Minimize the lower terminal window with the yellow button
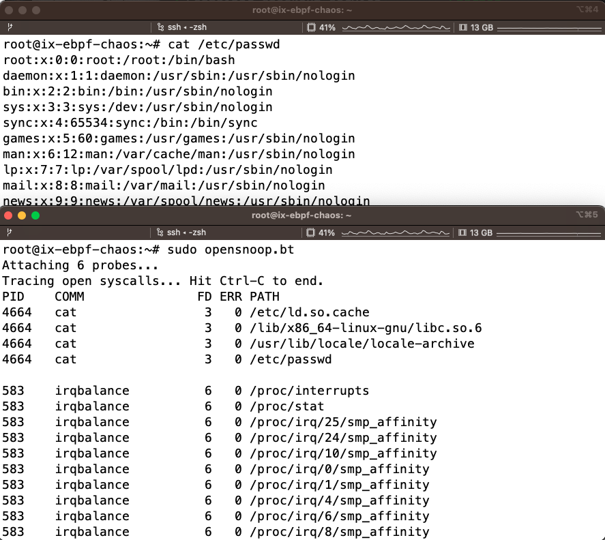This screenshot has height=540, width=605. (x=22, y=215)
